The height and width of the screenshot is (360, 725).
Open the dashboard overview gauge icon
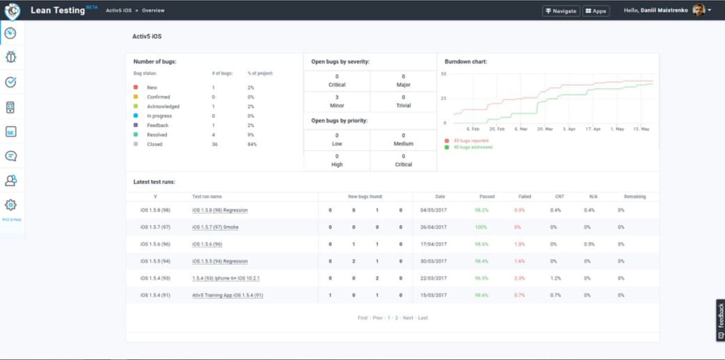pos(10,33)
